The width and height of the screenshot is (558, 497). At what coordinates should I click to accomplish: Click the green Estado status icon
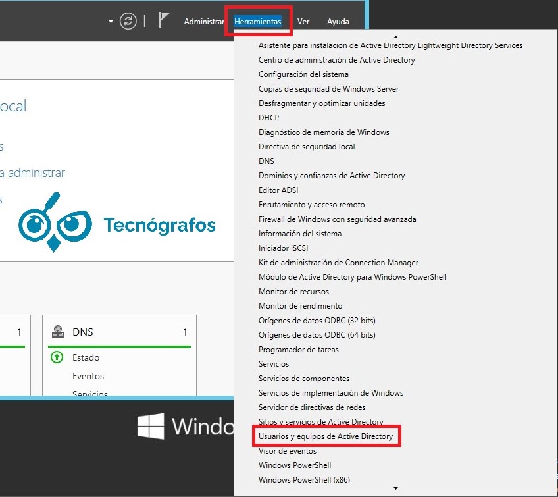pos(57,357)
